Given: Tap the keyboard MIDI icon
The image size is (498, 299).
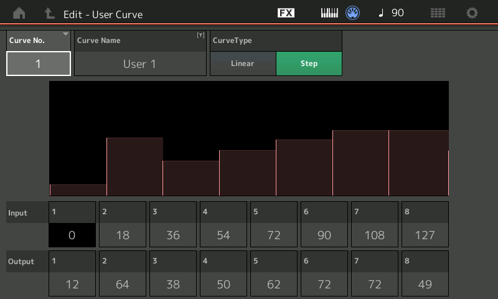Looking at the screenshot, I should 329,13.
